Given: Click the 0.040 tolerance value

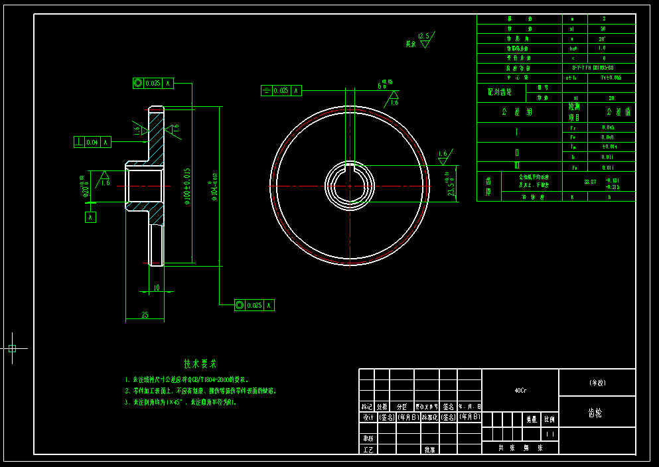Looking at the screenshot, I should point(608,137).
